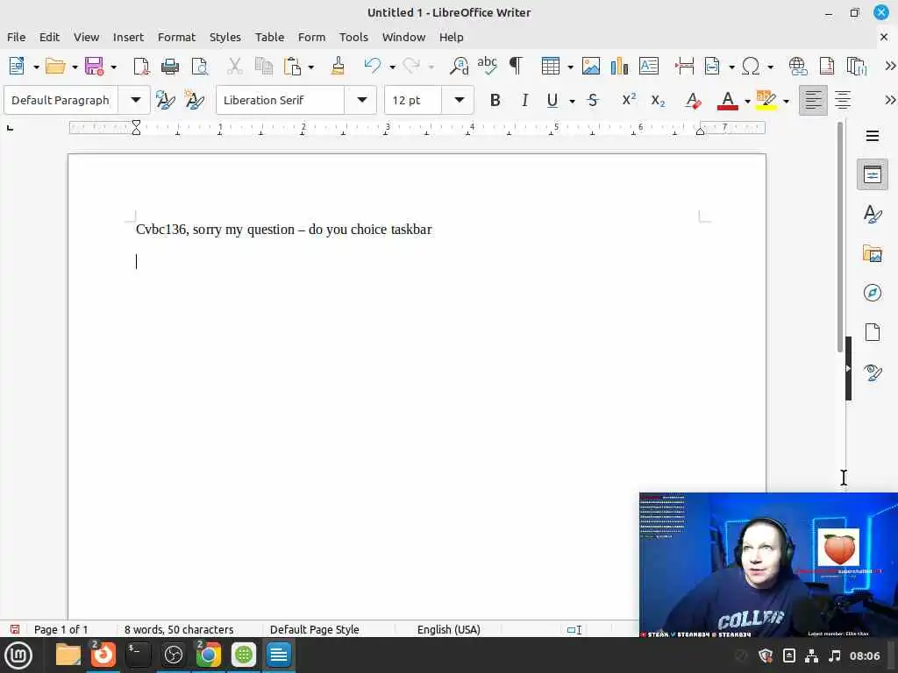The height and width of the screenshot is (673, 898).
Task: Open the Format menu
Action: [176, 37]
